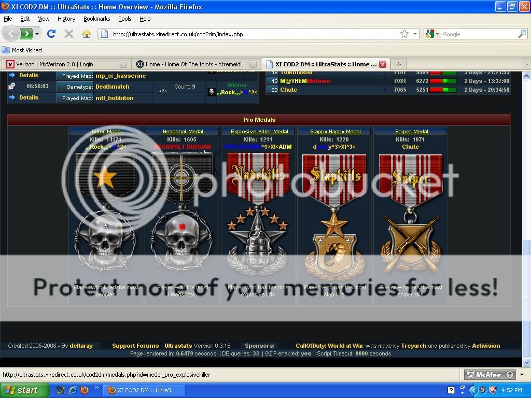Launch Firefox from quick launch icon
Image resolution: width=531 pixels, height=398 pixels.
(85, 390)
